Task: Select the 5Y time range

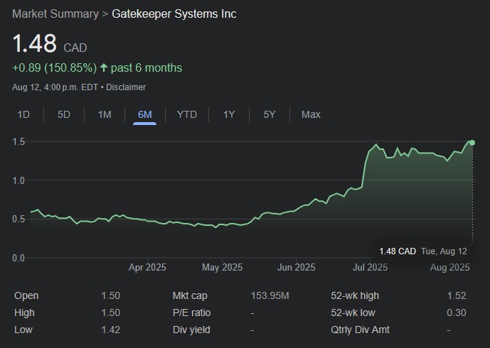Action: tap(270, 114)
